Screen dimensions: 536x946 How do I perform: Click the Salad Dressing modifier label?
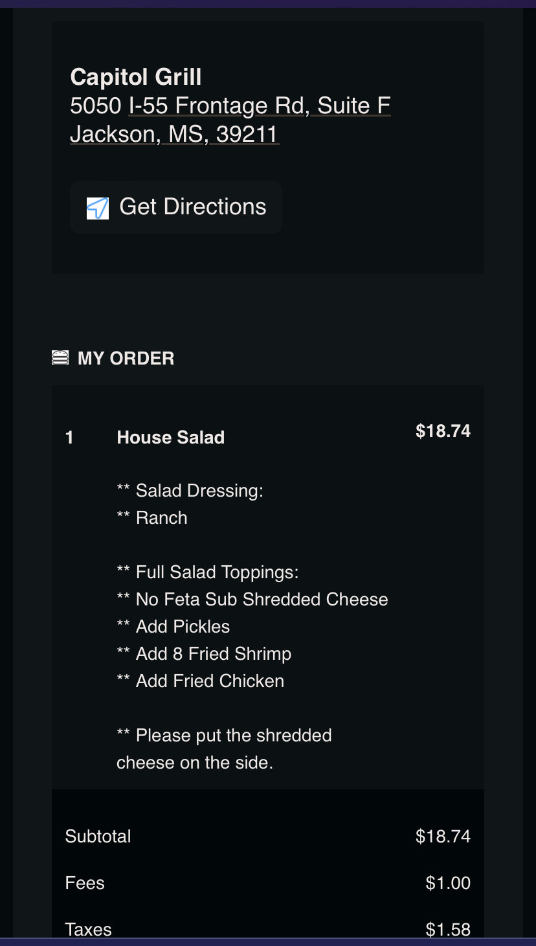point(190,491)
